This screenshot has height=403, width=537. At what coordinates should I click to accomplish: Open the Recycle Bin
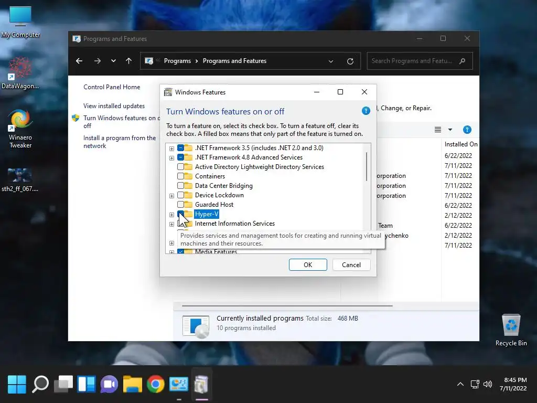(511, 330)
